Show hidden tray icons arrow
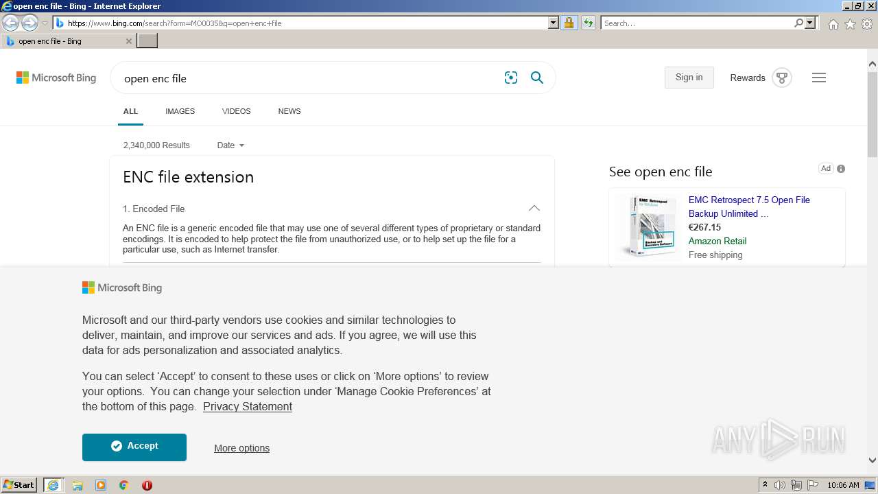The image size is (878, 494). 765,485
